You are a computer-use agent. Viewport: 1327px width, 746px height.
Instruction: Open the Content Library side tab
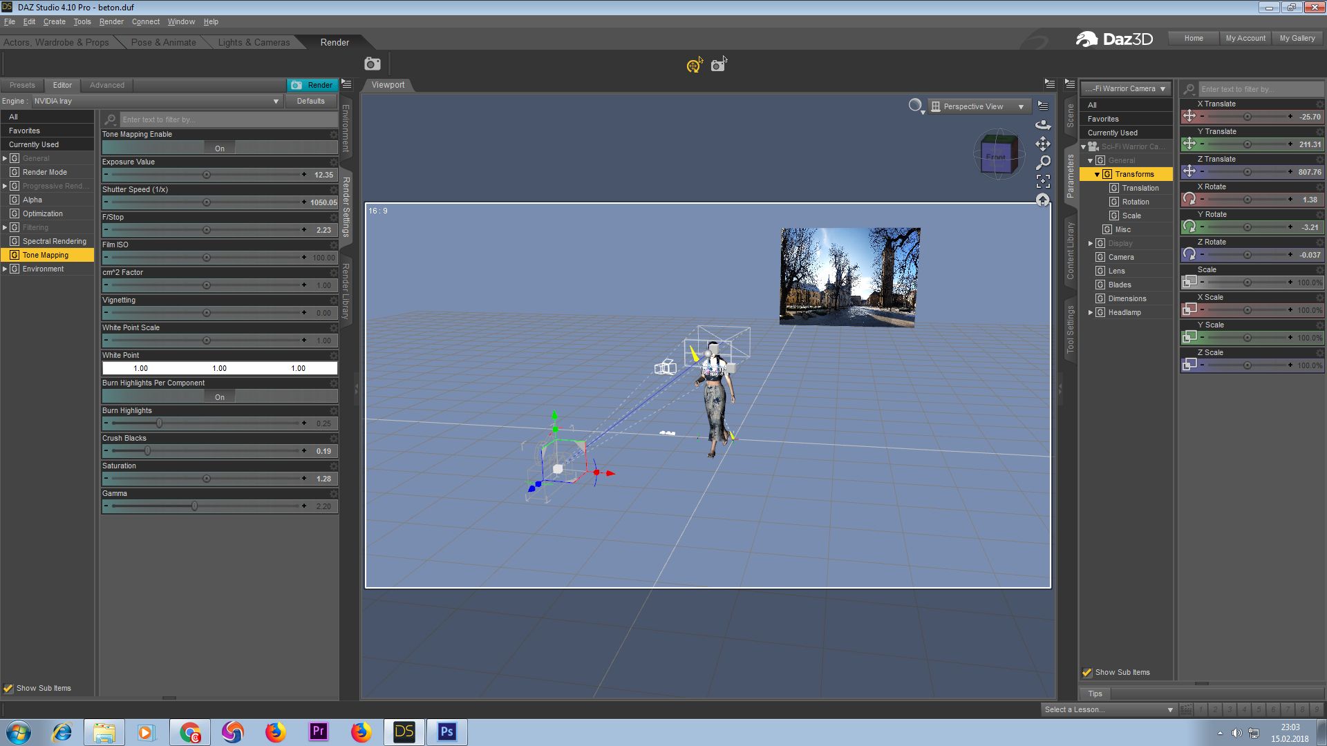point(1070,250)
